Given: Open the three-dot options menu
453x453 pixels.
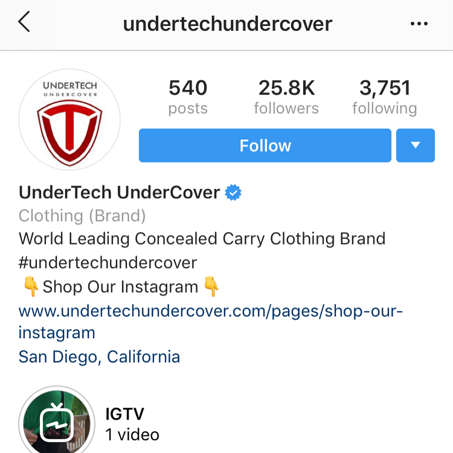Looking at the screenshot, I should 419,23.
